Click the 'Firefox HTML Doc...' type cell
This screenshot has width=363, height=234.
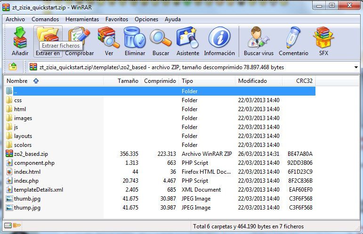tap(206, 172)
